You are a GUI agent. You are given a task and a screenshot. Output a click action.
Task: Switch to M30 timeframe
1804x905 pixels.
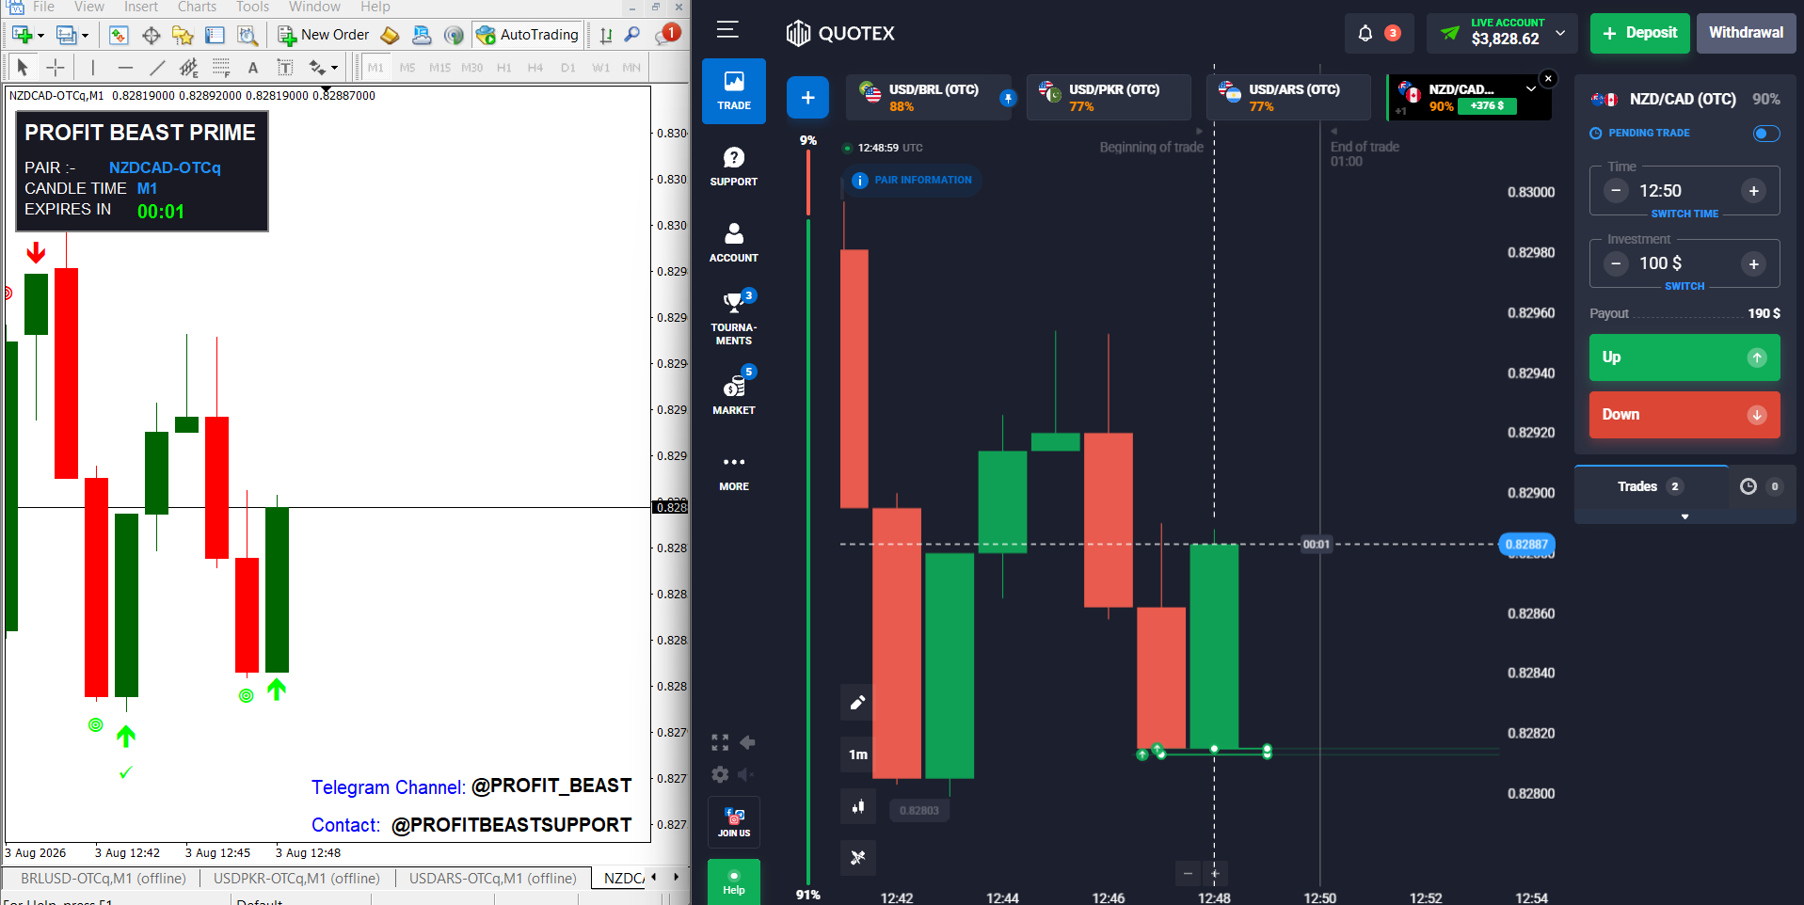[471, 68]
